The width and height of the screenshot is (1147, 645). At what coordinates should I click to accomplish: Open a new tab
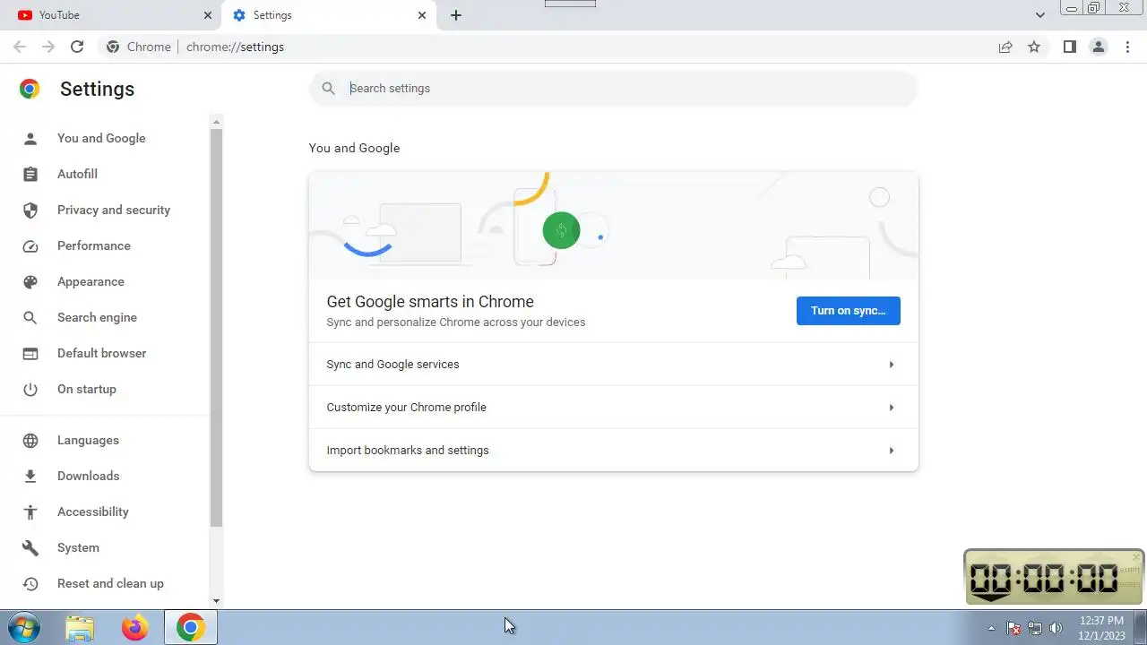tap(456, 15)
